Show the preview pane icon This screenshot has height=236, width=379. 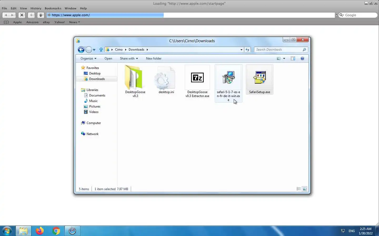click(x=293, y=58)
